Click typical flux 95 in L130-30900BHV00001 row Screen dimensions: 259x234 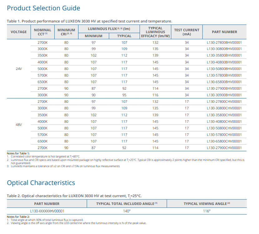(x=124, y=95)
